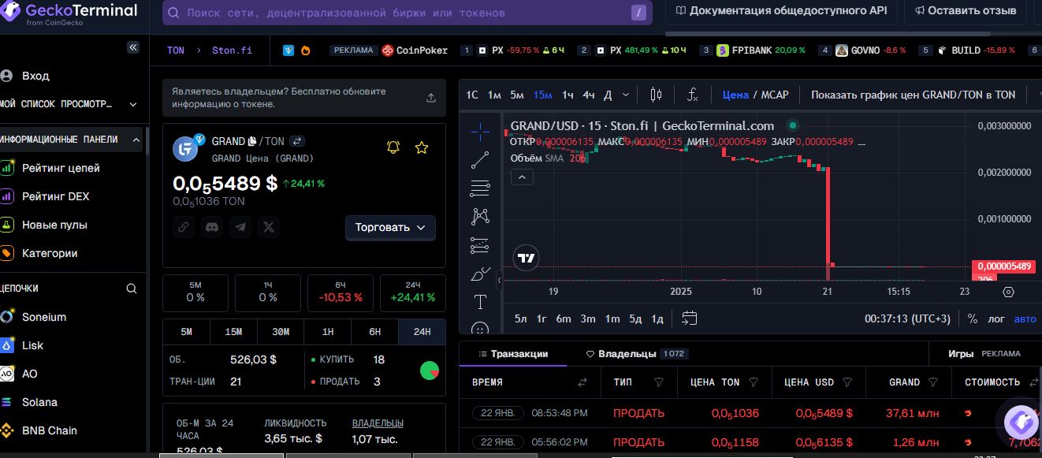Switch to the 'Владельцы' tab

[636, 354]
